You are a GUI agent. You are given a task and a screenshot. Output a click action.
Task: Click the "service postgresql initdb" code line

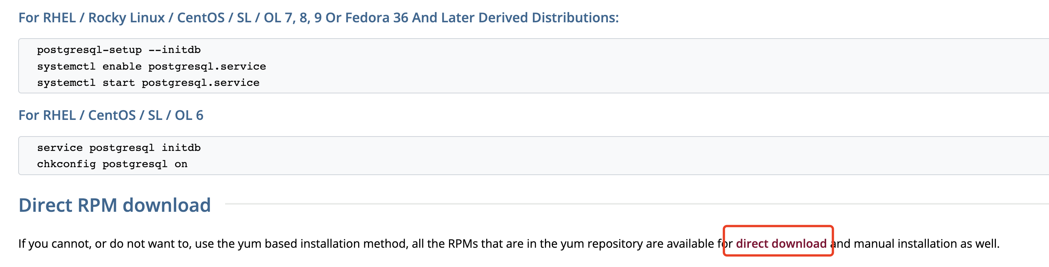pyautogui.click(x=119, y=148)
